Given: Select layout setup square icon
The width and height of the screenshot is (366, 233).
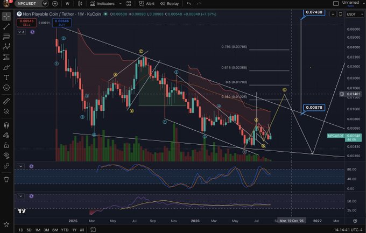Looking at the screenshot, I should coord(336,4).
